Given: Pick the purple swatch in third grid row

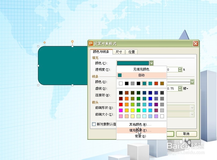Looking at the screenshot, I should [156, 105].
